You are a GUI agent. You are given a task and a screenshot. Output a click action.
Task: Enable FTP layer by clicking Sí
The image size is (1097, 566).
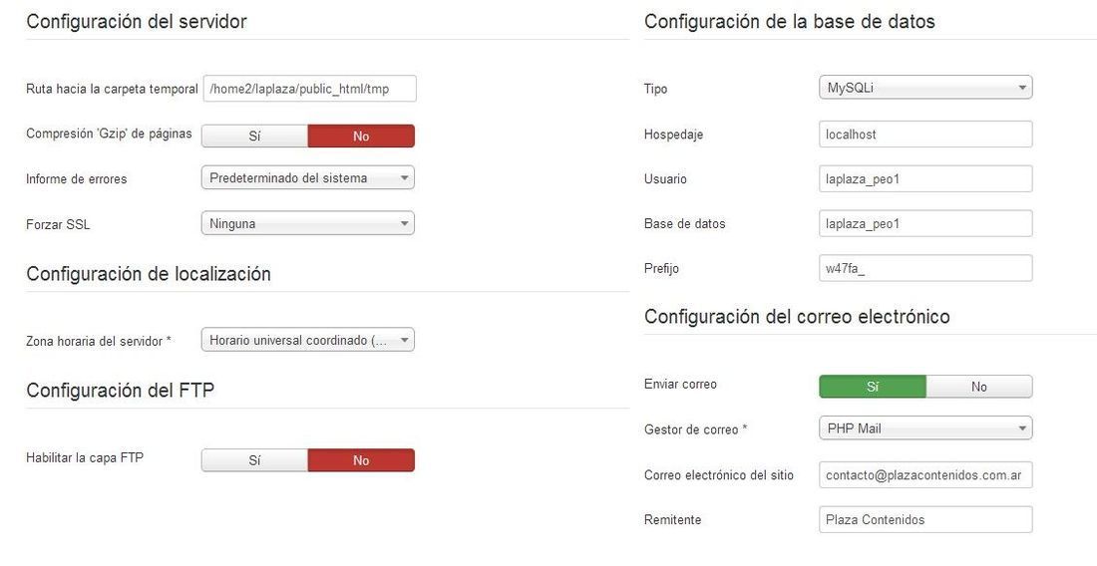pos(254,460)
